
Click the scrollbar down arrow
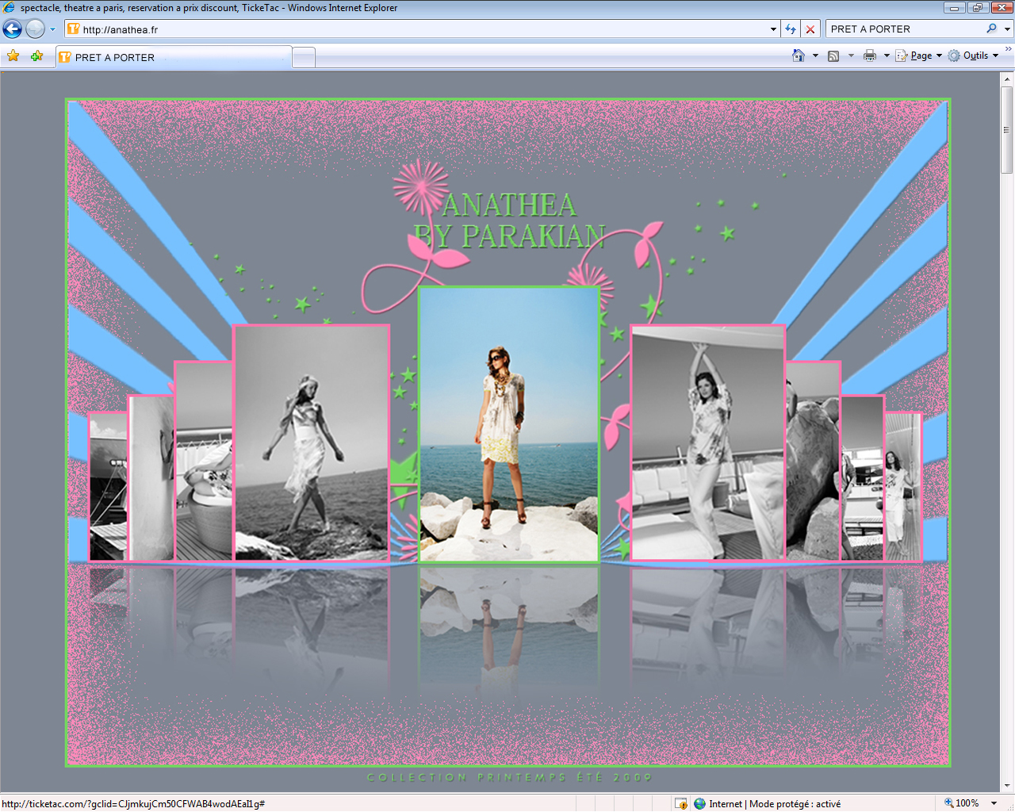tap(1007, 785)
